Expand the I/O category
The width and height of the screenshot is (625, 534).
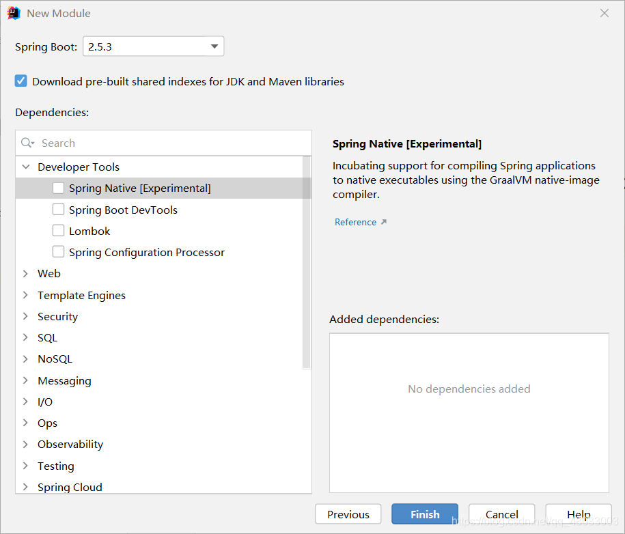[25, 402]
